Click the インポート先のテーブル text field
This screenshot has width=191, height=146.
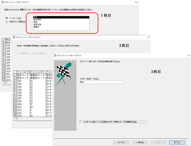[x=101, y=82]
